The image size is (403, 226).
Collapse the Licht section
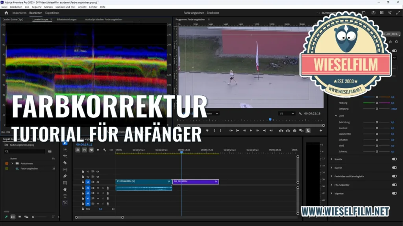(x=336, y=115)
